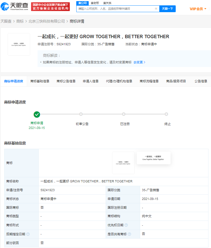The image size is (211, 248).
Task: Click 申请注册号：59241923 in the header
Action: (54, 44)
